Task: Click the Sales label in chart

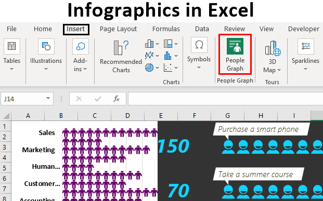Action: pyautogui.click(x=47, y=132)
